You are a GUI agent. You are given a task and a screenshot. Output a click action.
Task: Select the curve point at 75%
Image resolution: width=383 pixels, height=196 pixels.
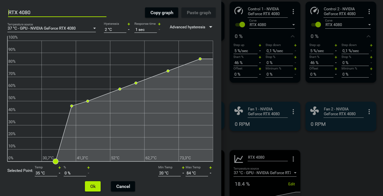pyautogui.click(x=168, y=71)
